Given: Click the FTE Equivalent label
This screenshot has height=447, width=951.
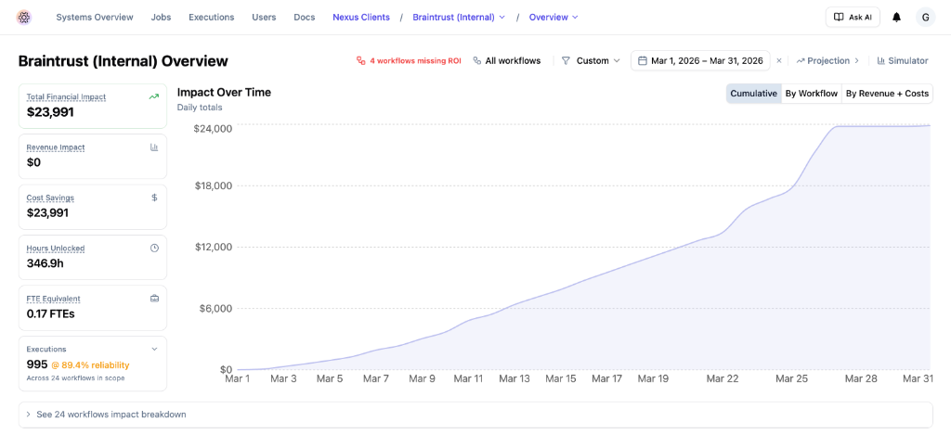Looking at the screenshot, I should [x=53, y=299].
